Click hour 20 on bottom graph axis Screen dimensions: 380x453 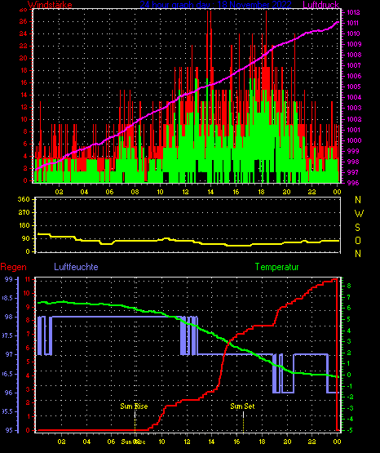287,442
